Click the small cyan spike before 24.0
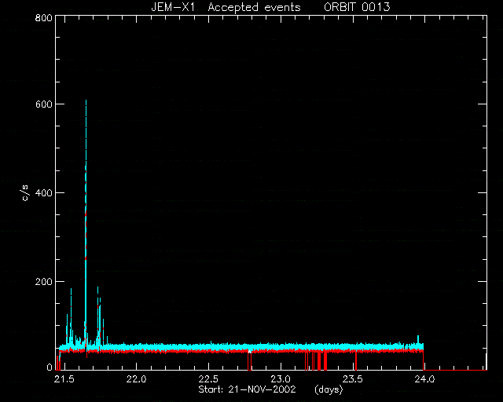This screenshot has height=402, width=503. 418,339
